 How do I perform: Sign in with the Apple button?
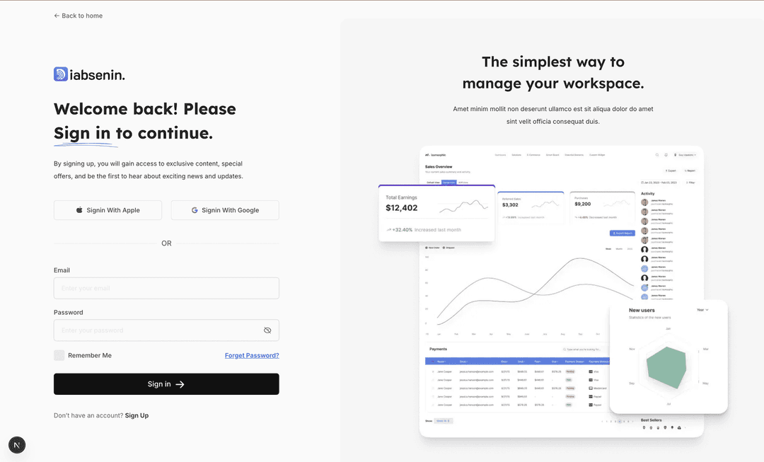coord(108,210)
